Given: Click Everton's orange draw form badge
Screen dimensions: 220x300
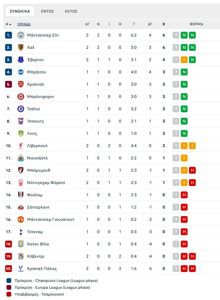Looking at the screenshot, I should 184,60.
